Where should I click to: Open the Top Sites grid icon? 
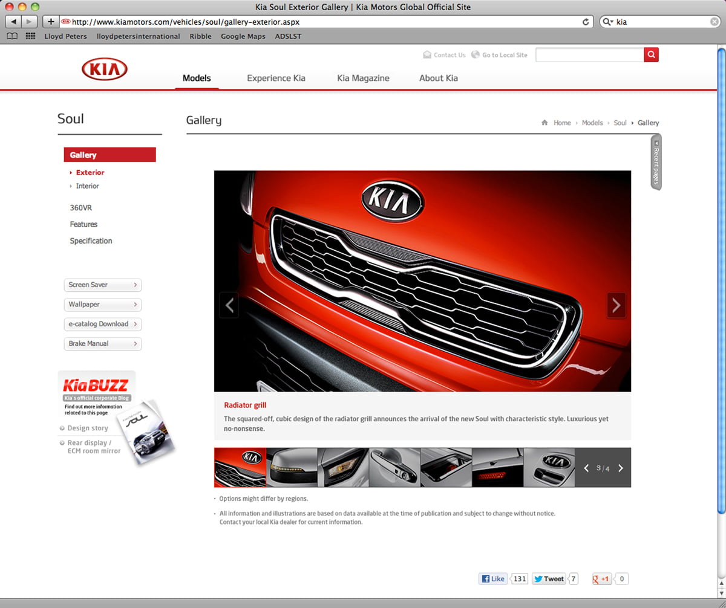coord(30,36)
